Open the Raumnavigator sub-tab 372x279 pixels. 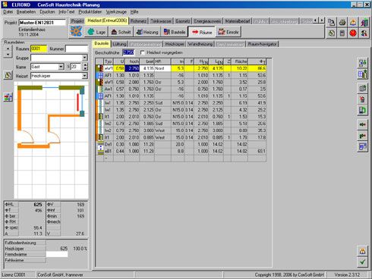point(262,44)
